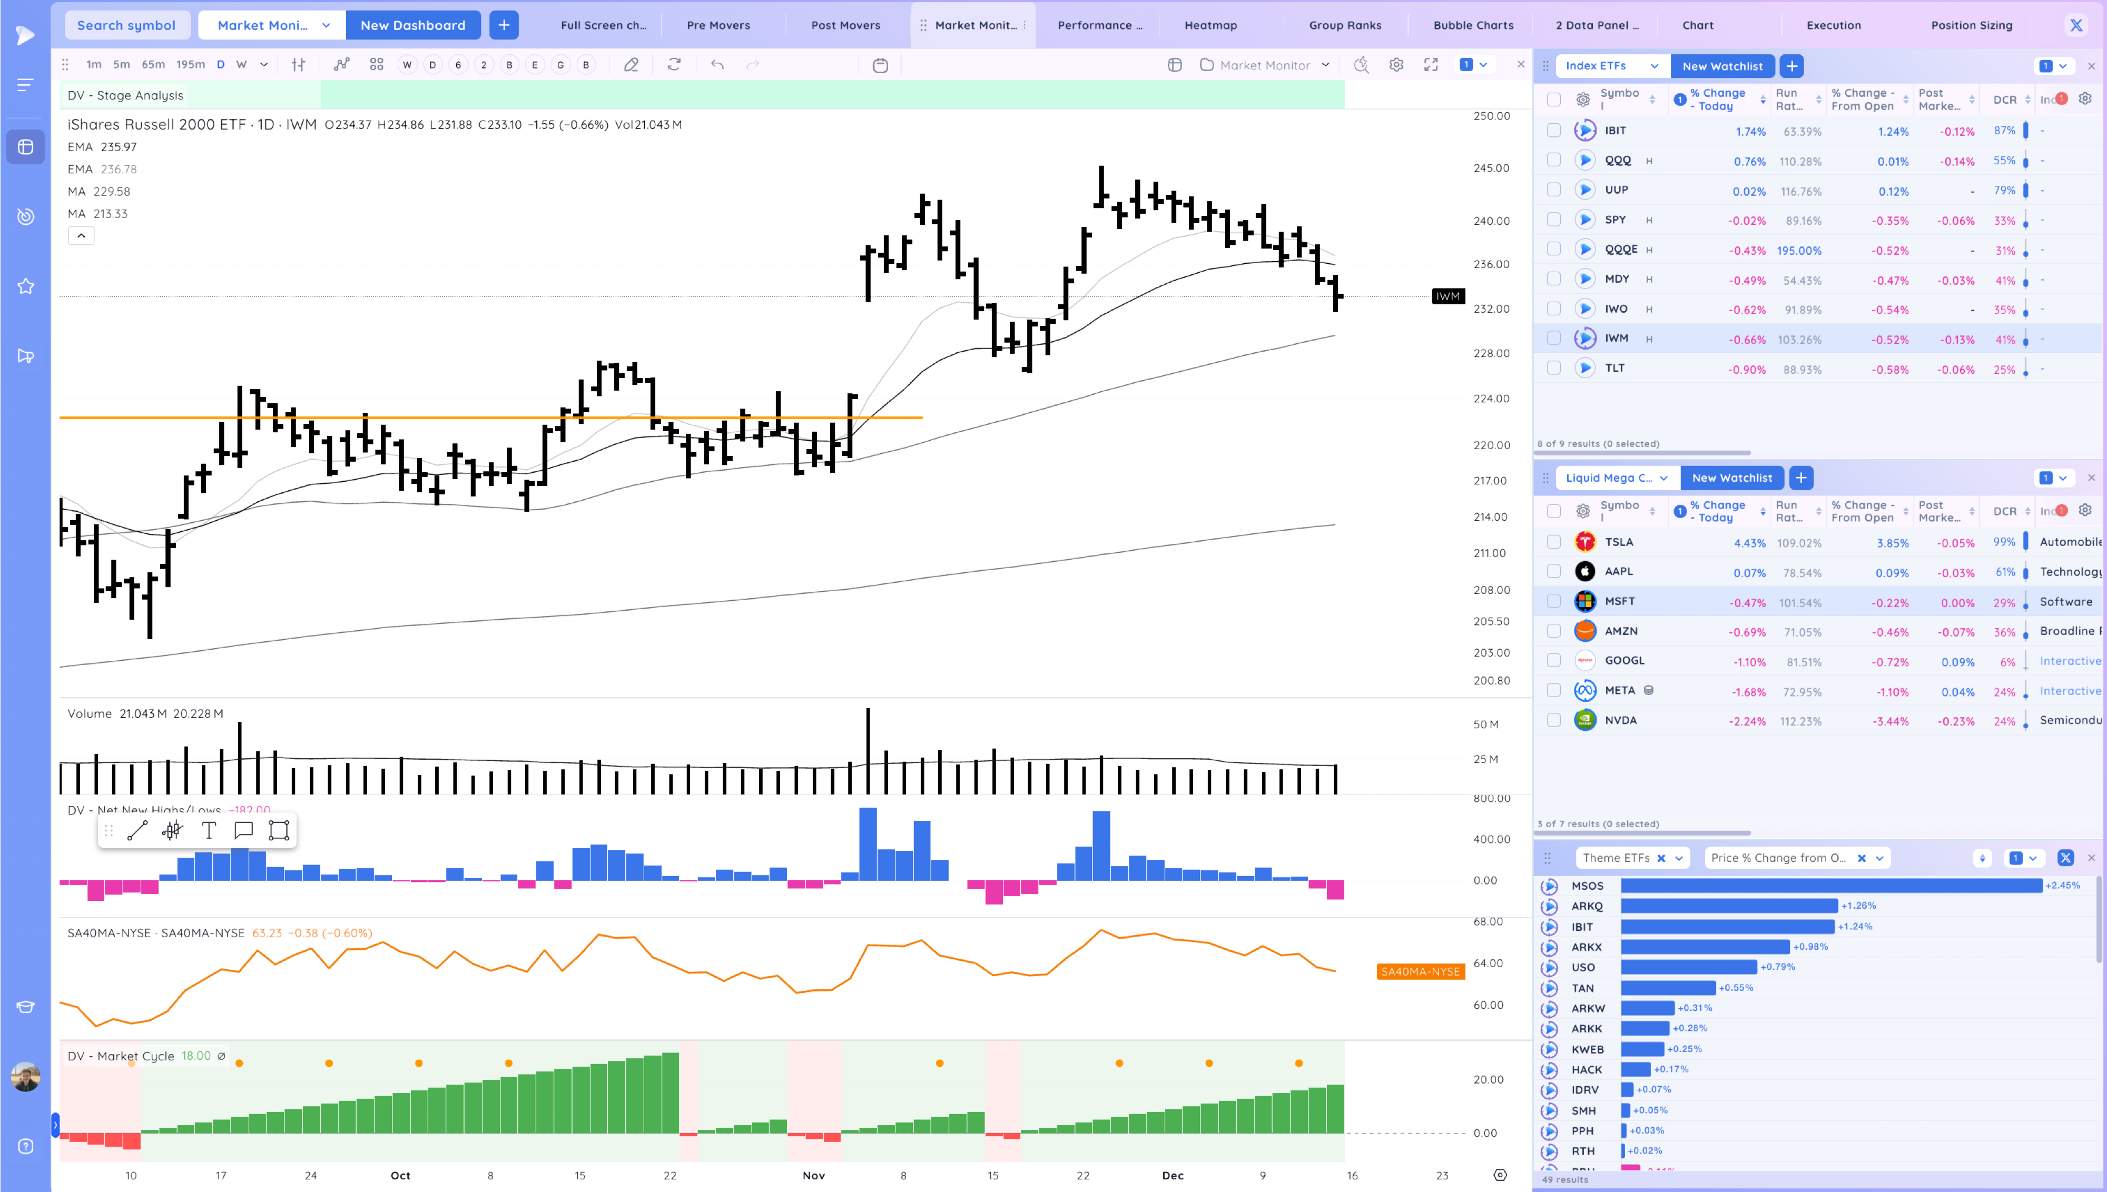This screenshot has width=2107, height=1192.
Task: Click the calendar date icon
Action: coord(880,65)
